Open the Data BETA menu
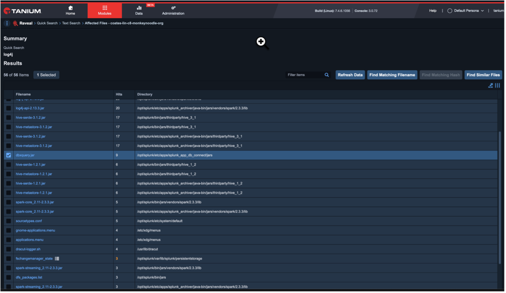Viewport: 506px width, 293px height. point(139,10)
